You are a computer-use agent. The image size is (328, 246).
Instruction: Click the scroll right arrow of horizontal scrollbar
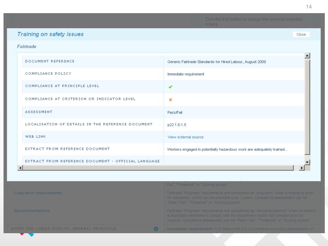pos(302,168)
